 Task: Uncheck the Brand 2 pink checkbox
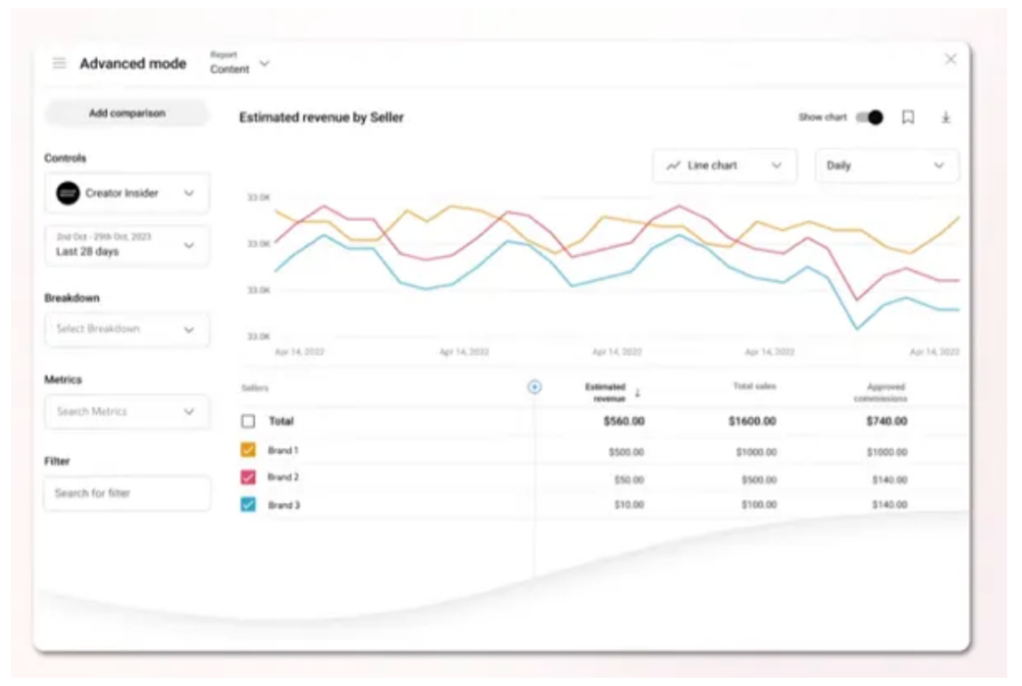[x=249, y=478]
